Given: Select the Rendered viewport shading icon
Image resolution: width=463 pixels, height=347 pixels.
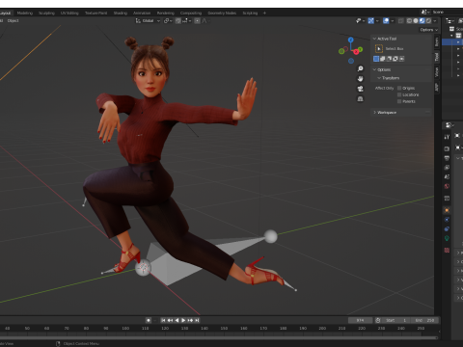Looking at the screenshot, I should pyautogui.click(x=428, y=21).
